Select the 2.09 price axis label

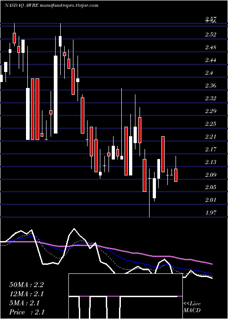click(211, 175)
